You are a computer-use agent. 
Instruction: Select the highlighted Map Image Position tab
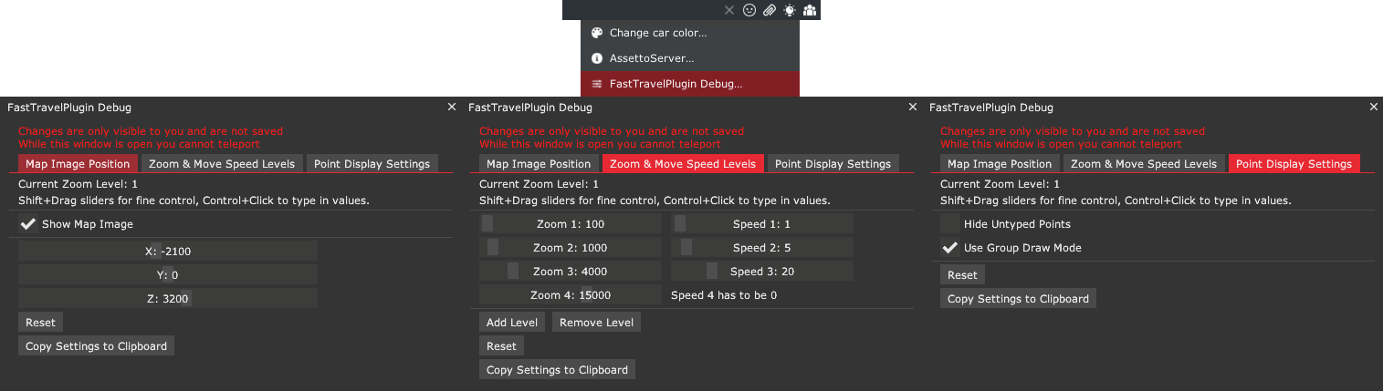pyautogui.click(x=79, y=164)
